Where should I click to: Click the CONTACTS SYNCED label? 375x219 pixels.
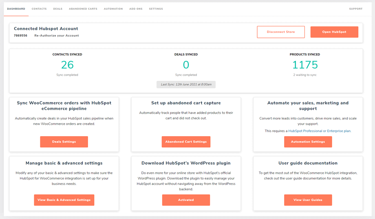click(67, 54)
